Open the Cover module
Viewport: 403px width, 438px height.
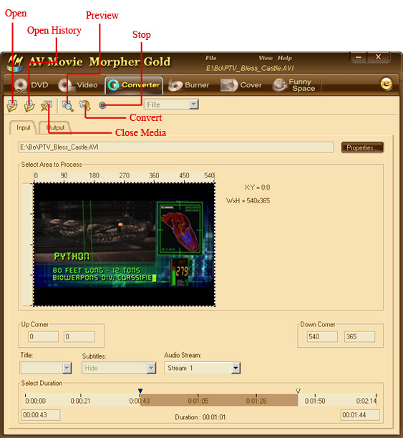[241, 85]
